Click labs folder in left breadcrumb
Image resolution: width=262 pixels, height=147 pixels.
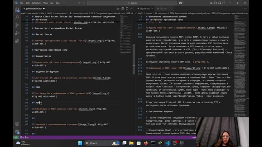(x=42, y=13)
